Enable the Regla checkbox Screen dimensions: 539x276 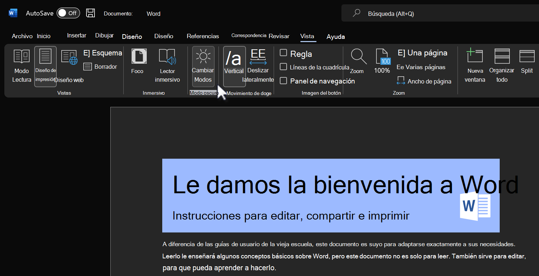[x=283, y=54]
